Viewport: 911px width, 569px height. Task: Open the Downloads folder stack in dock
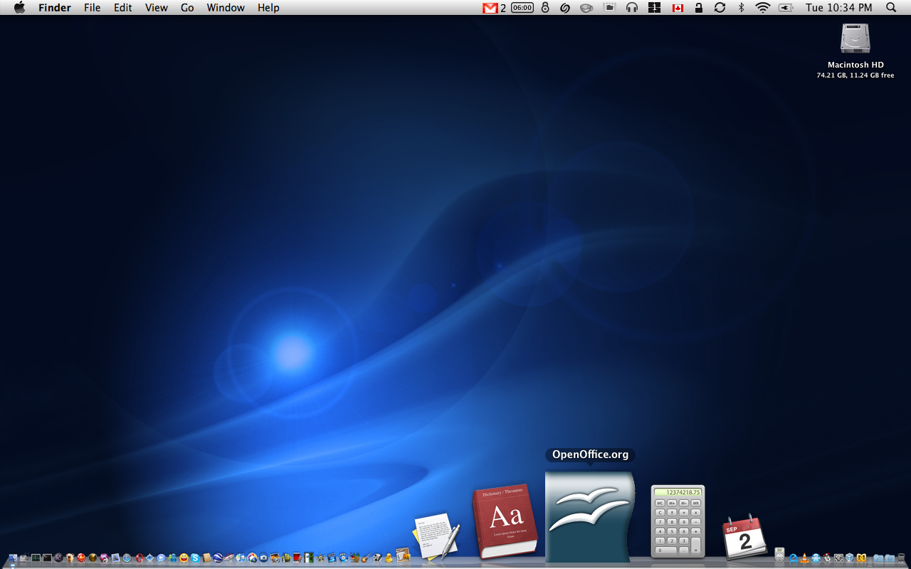890,558
